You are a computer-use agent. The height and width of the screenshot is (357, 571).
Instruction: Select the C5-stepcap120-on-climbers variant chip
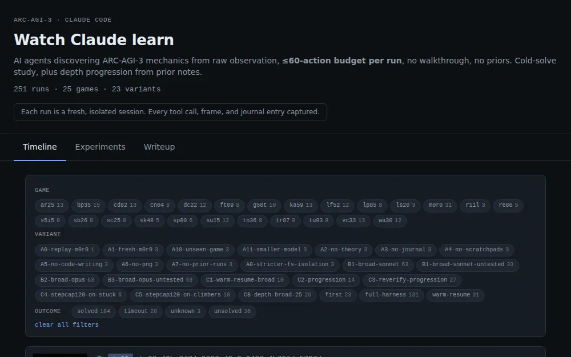[183, 295]
